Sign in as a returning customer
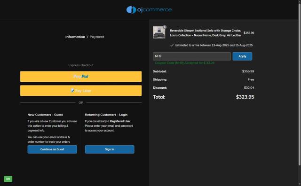The image size is (301, 186). [110, 149]
